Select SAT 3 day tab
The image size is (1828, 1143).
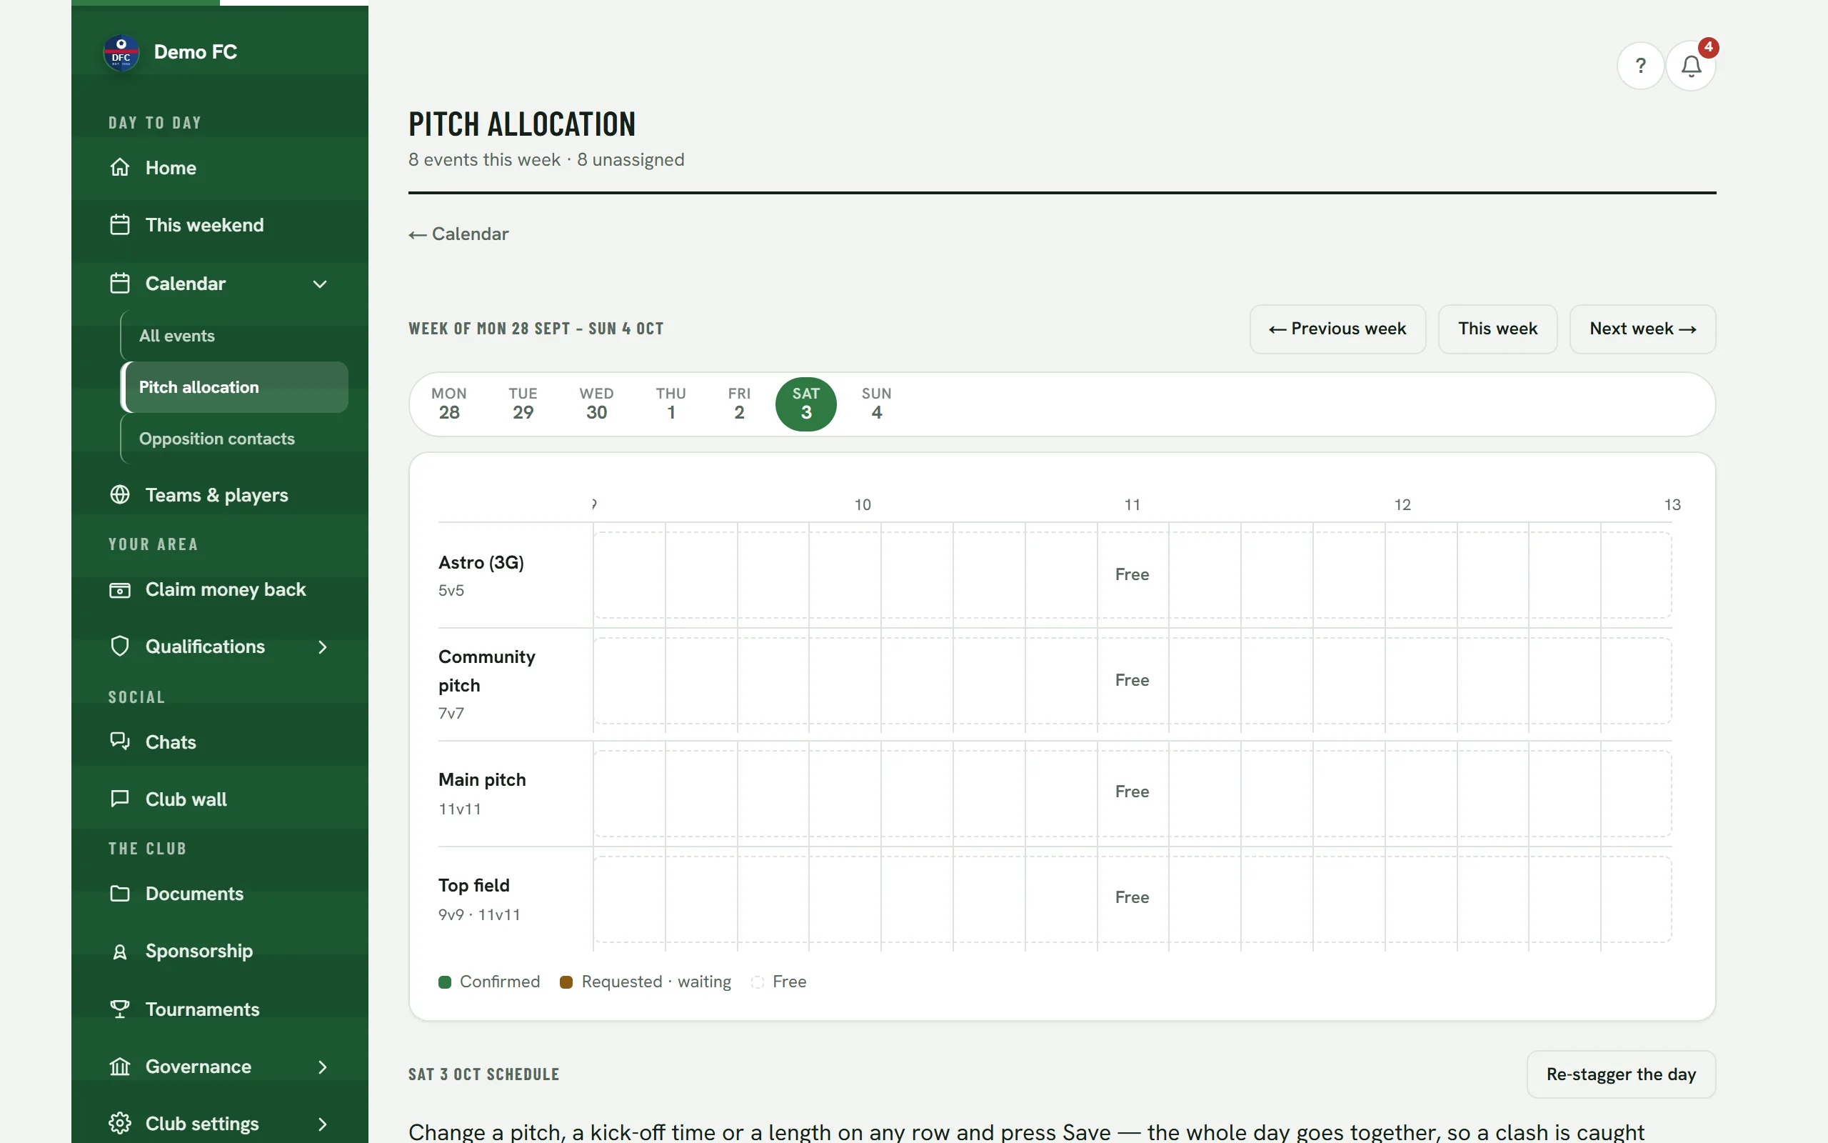click(806, 404)
